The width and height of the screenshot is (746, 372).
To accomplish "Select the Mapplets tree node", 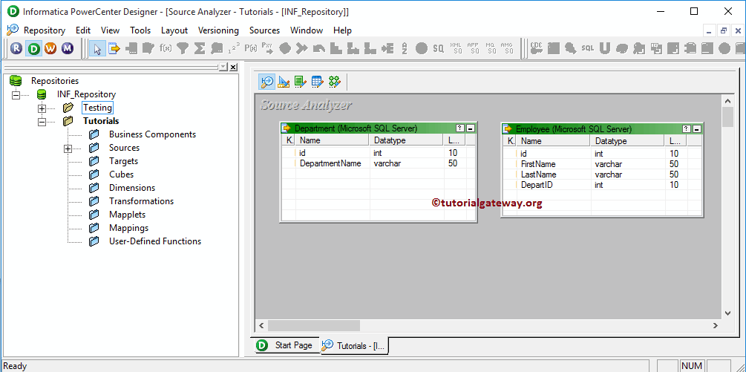I will coord(127,215).
